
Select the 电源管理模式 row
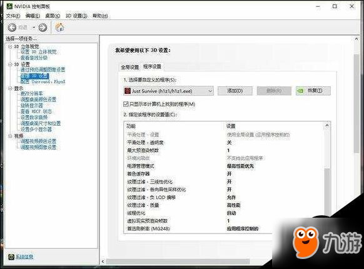click(x=224, y=166)
